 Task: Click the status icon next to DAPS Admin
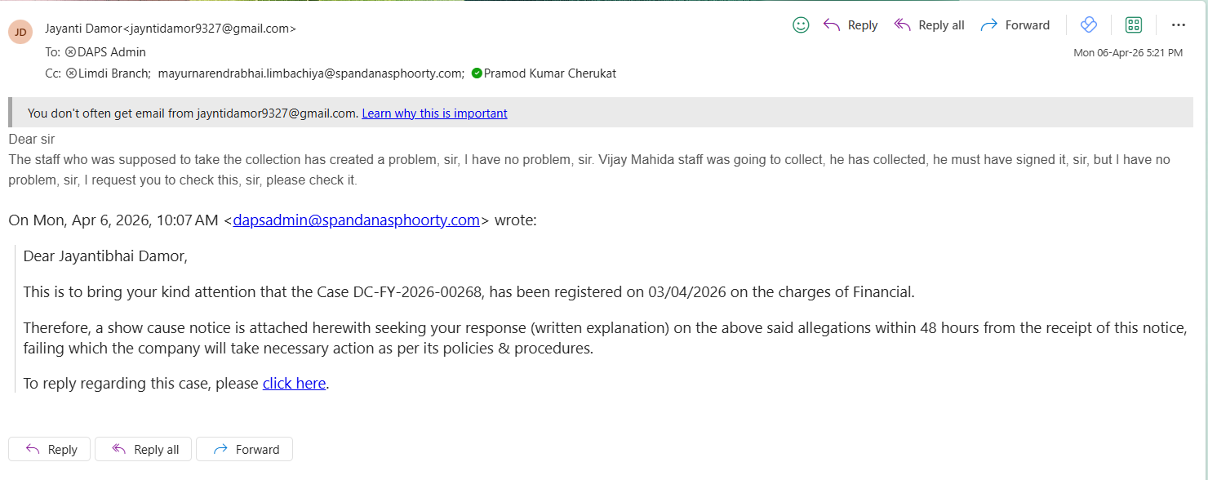pyautogui.click(x=70, y=52)
